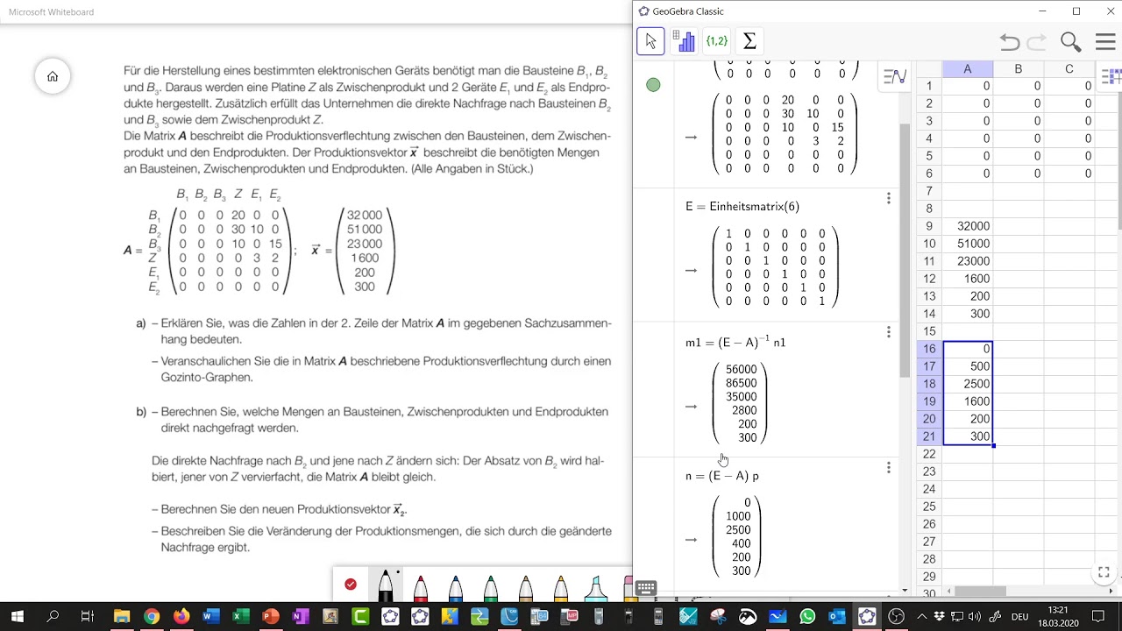Open the Spreadsheet style bar icon
This screenshot has width=1122, height=631.
[x=1111, y=77]
